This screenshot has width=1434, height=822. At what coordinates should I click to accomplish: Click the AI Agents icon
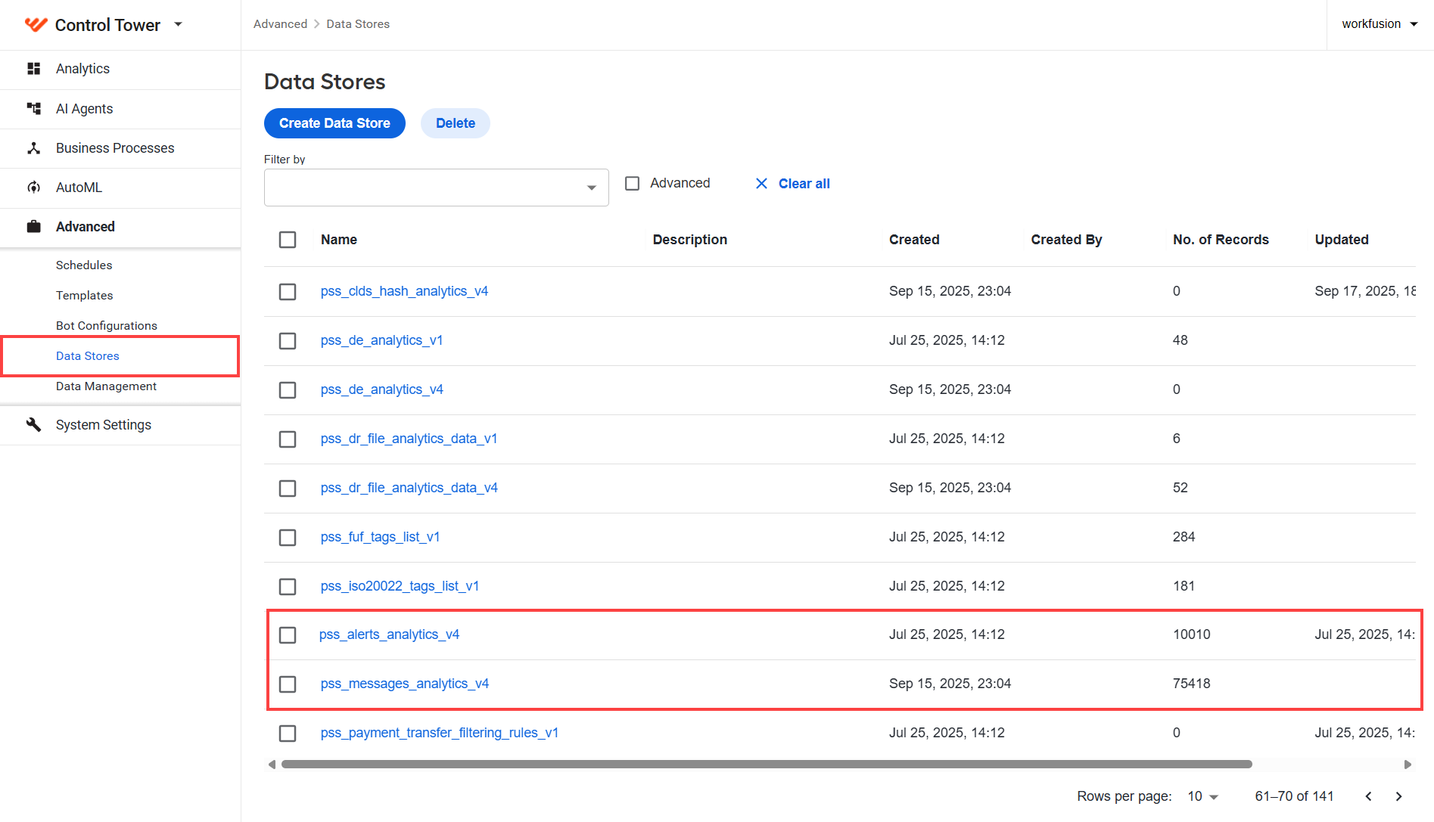33,108
